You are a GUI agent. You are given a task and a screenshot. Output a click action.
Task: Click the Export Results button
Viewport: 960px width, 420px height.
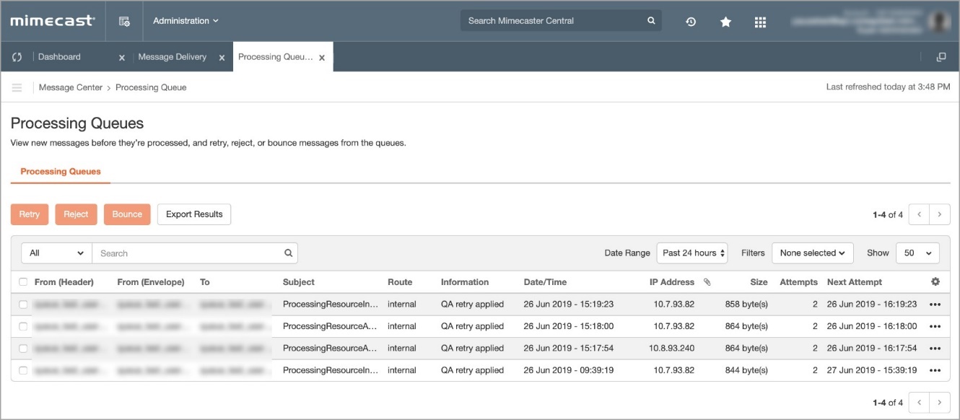(193, 214)
